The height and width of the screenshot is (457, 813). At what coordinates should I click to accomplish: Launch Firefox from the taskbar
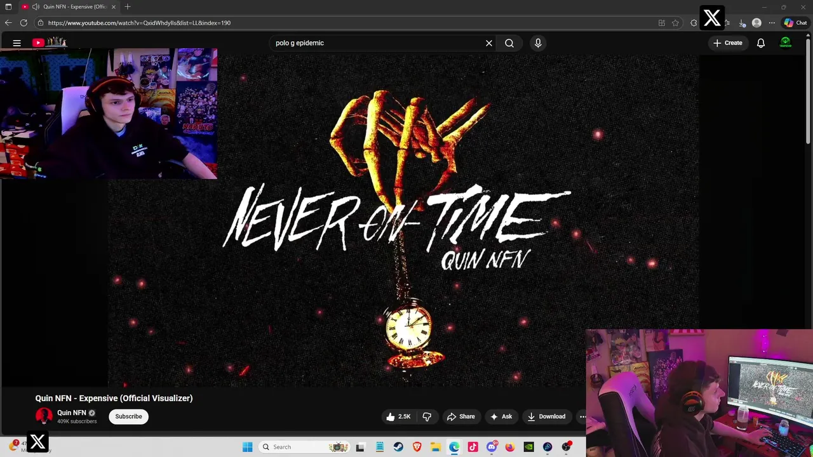[510, 447]
